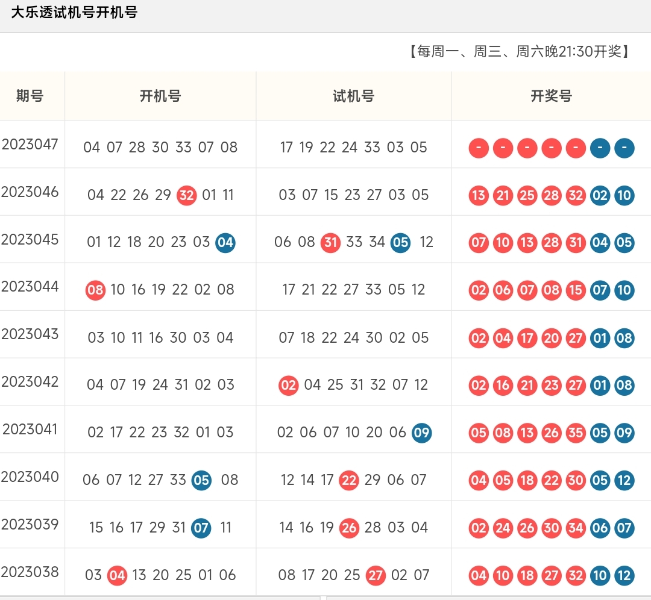The width and height of the screenshot is (651, 600).
Task: Click red ball 34 in 2023039 开奖号
Action: 576,528
